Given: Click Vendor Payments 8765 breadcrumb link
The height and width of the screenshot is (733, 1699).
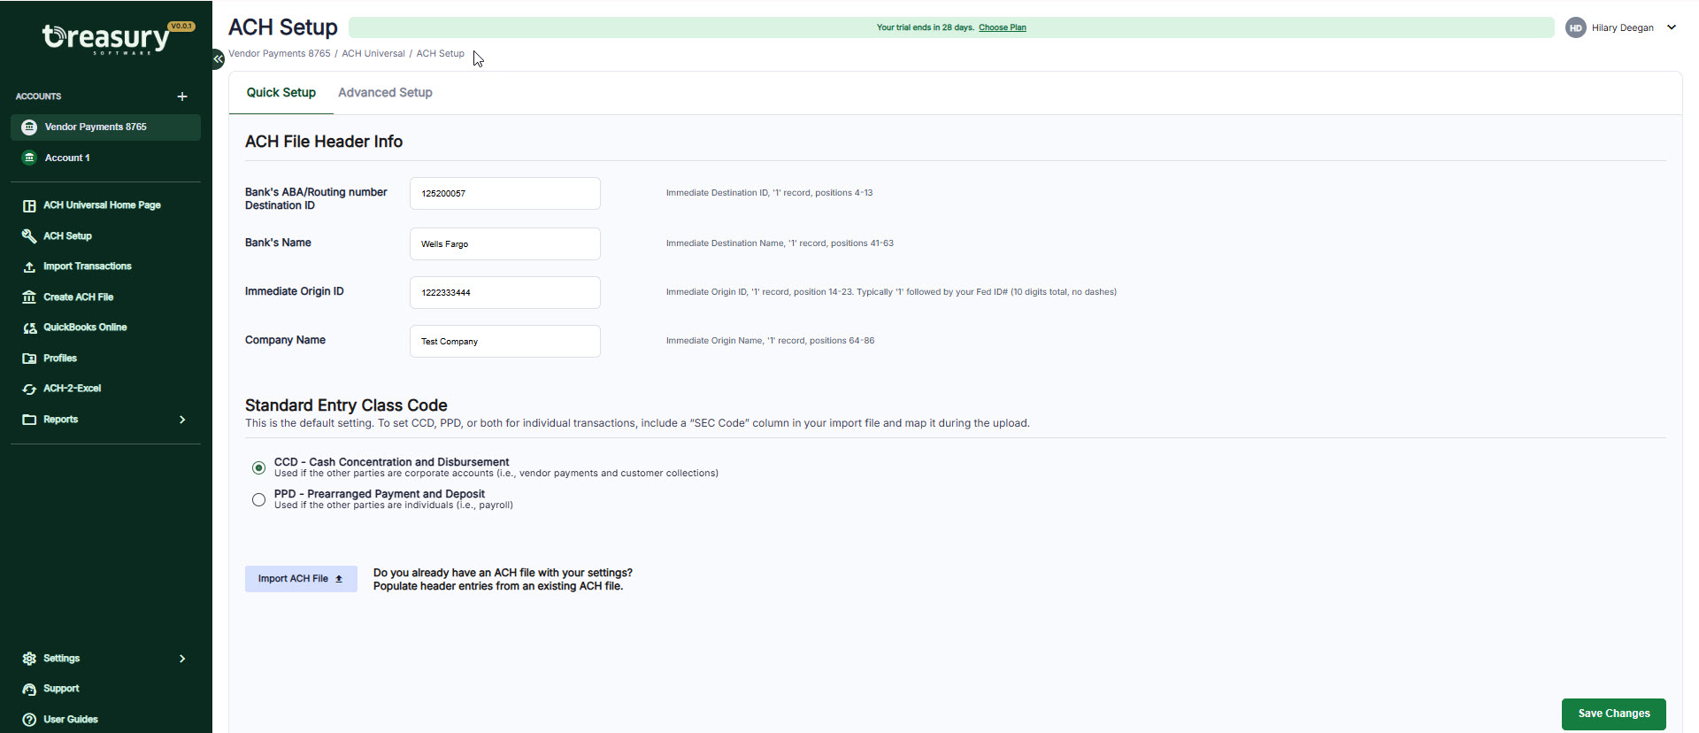Looking at the screenshot, I should tap(280, 53).
